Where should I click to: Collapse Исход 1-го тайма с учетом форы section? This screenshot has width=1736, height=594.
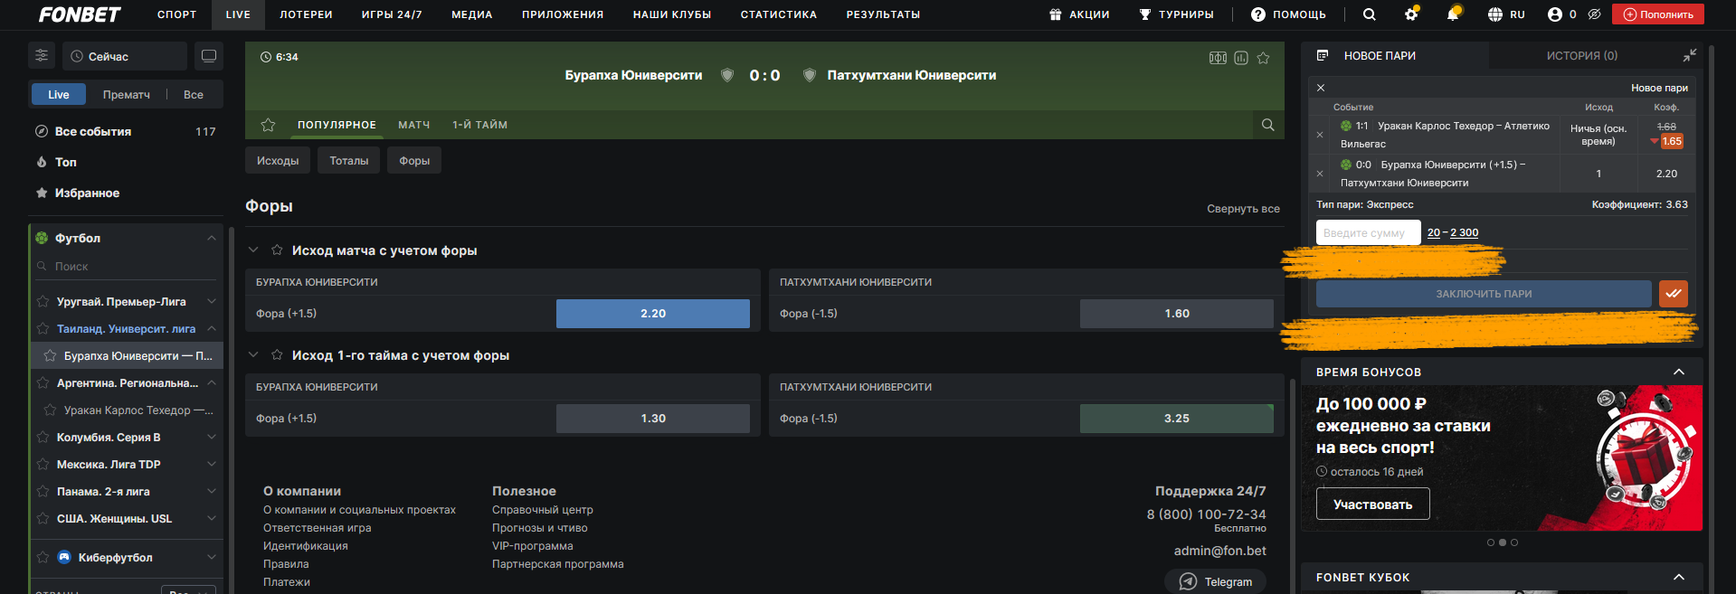[253, 355]
